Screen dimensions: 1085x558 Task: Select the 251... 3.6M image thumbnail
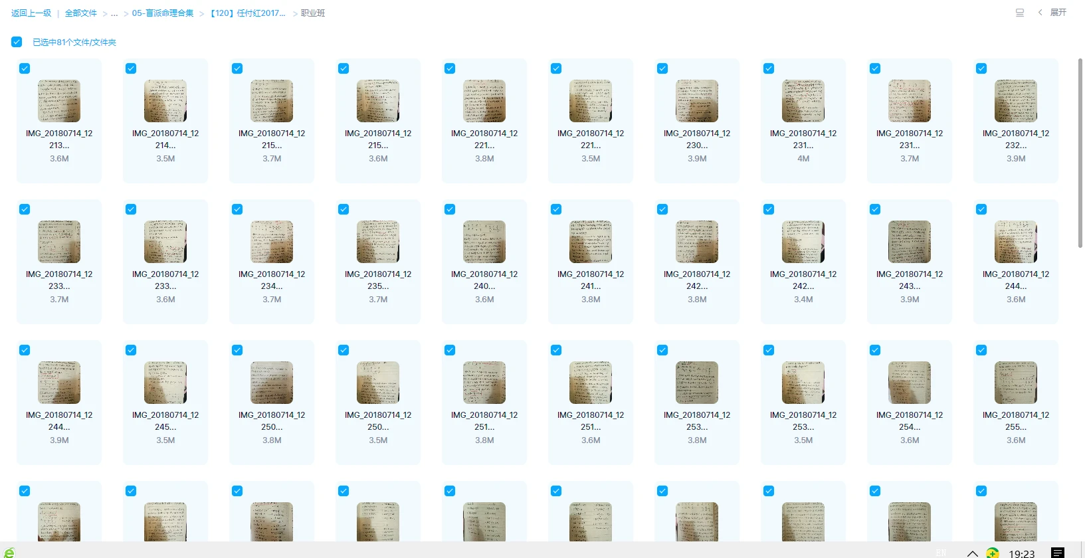pyautogui.click(x=591, y=383)
